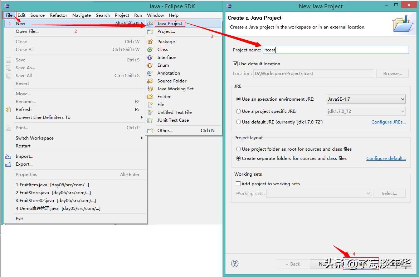Open the Project menu in the menu bar
This screenshot has height=277, width=419.
(x=122, y=15)
